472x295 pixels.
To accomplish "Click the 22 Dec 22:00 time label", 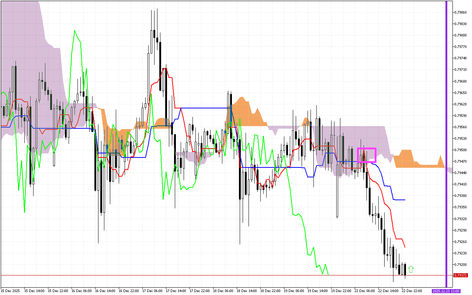I will (x=412, y=291).
